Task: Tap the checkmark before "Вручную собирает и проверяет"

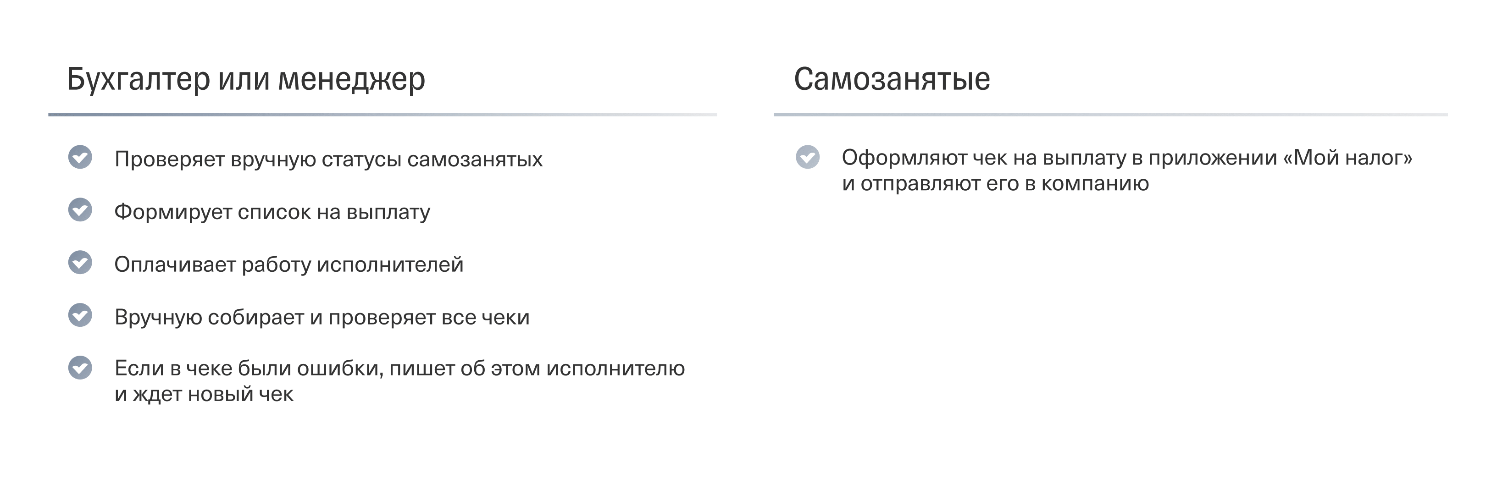Action: (x=80, y=315)
